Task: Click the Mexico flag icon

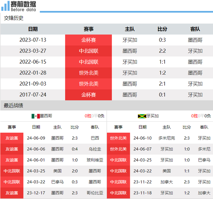Action: [36, 116]
